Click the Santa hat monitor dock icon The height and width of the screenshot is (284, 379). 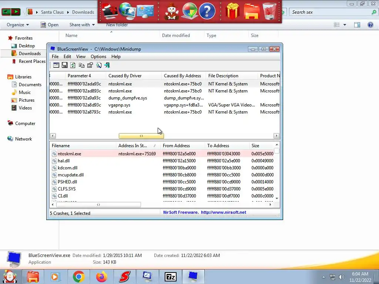(110, 11)
